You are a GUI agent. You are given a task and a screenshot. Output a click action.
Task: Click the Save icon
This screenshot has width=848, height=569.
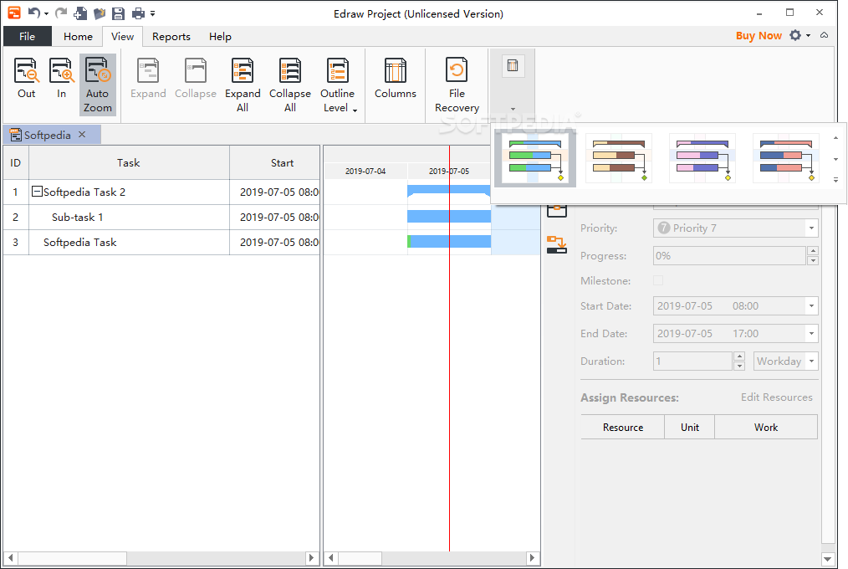[x=118, y=13]
